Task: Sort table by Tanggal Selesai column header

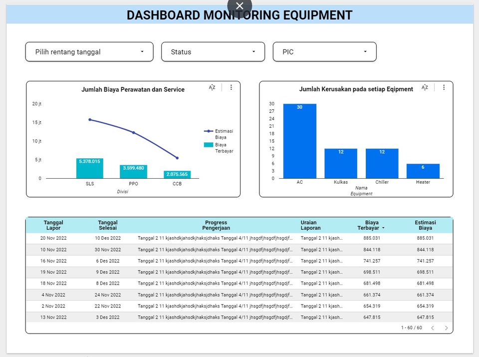Action: tap(108, 225)
